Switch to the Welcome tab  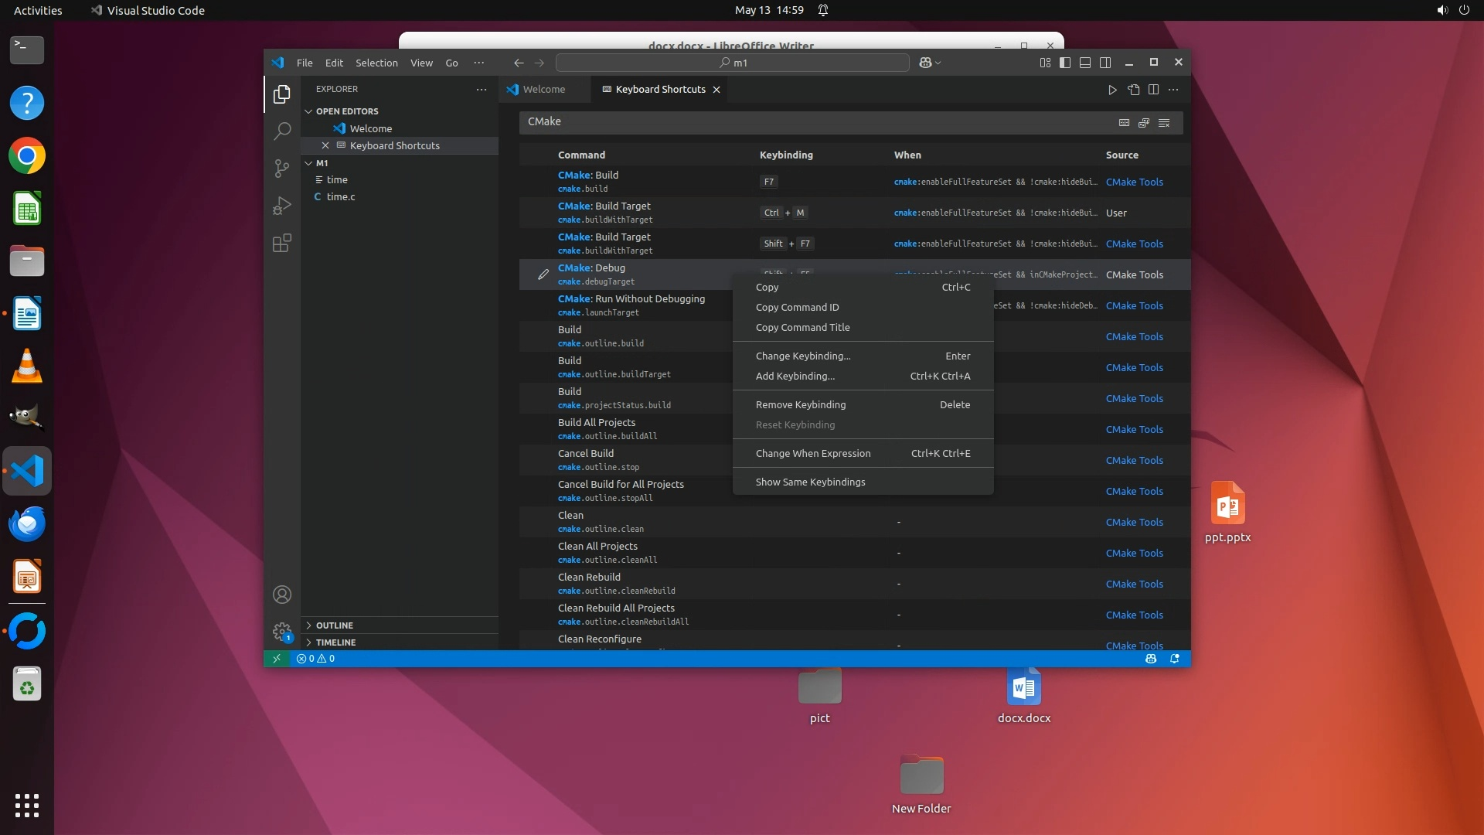543,90
